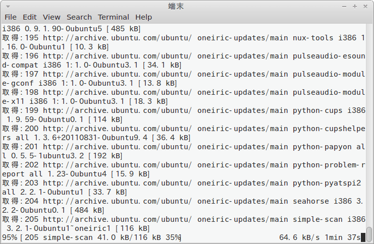Click the '95%' progress value
Screen dimensions: 374x244
[10, 237]
